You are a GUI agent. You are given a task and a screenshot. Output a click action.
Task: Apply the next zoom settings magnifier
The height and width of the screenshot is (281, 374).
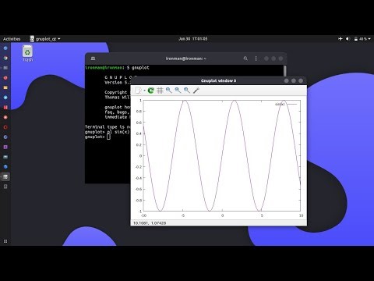(178, 91)
